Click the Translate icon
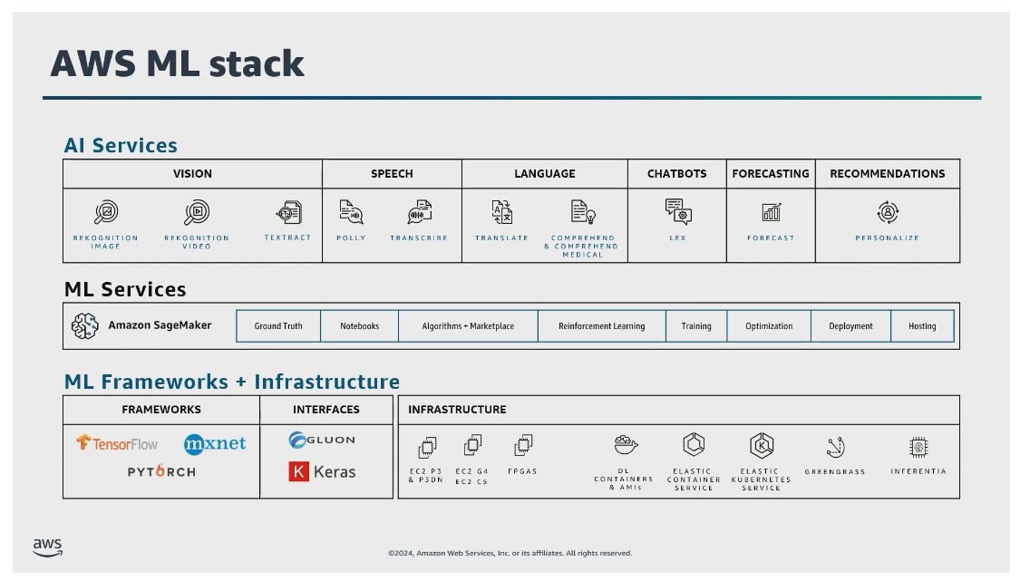This screenshot has height=581, width=1020. (501, 212)
